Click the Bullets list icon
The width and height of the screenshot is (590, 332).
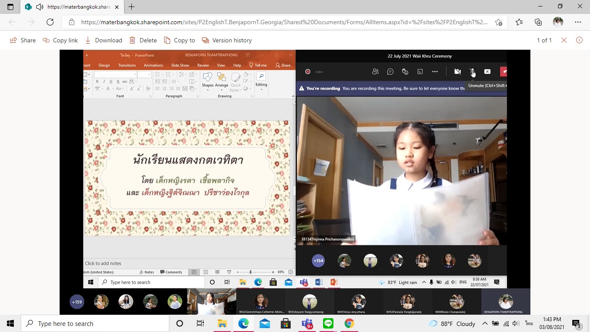[x=158, y=74]
